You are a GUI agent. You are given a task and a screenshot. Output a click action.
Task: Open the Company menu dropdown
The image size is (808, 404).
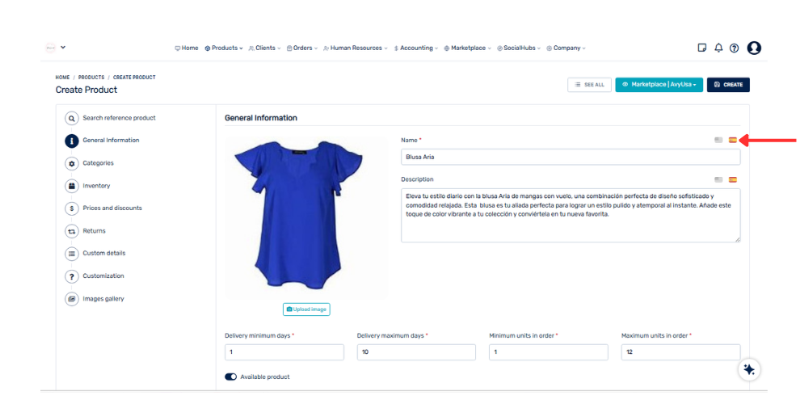pos(566,48)
